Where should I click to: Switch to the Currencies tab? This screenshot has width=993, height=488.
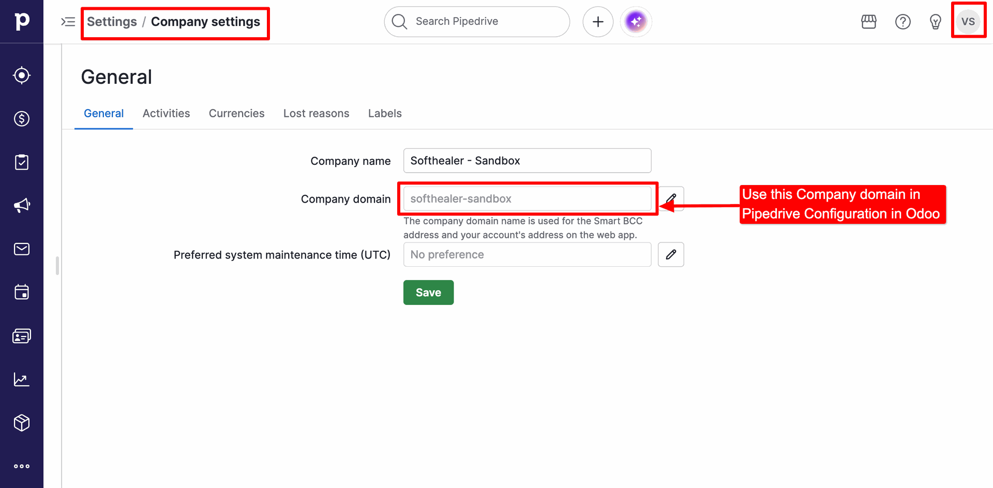236,114
